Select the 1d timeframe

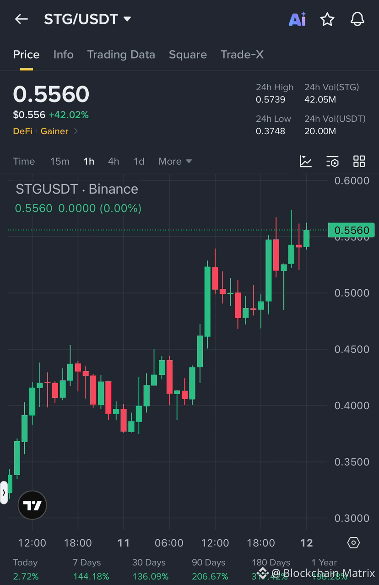pos(139,161)
